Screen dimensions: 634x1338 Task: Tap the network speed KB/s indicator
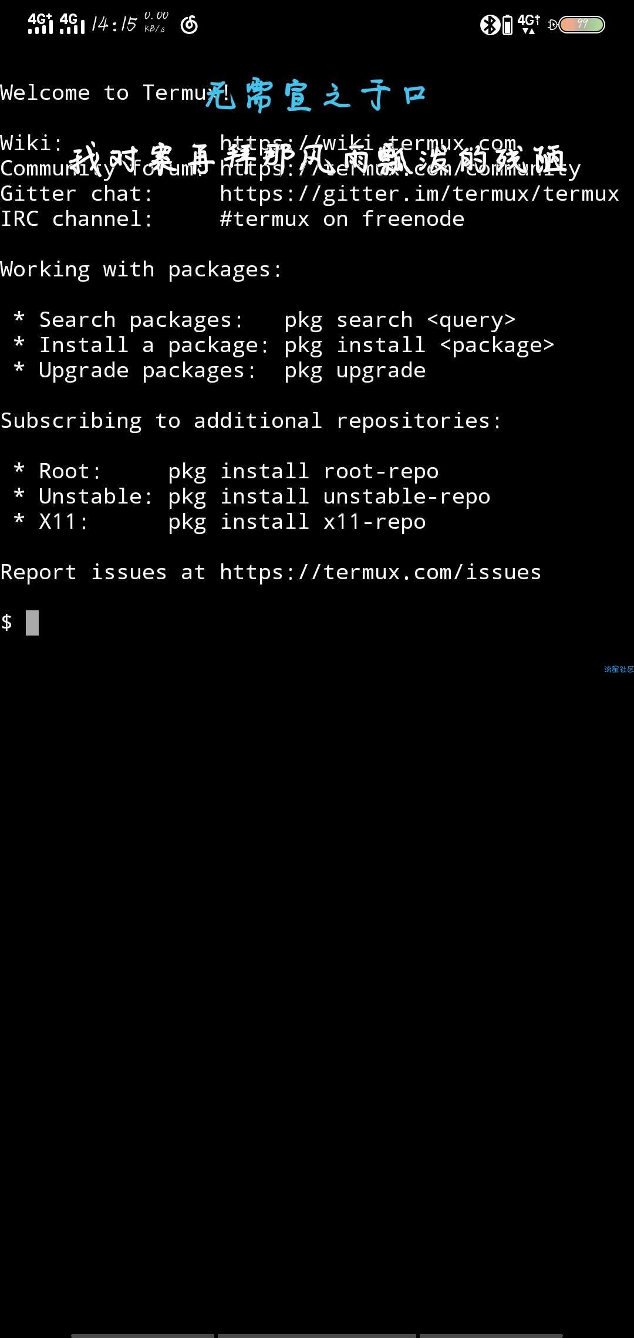(156, 22)
